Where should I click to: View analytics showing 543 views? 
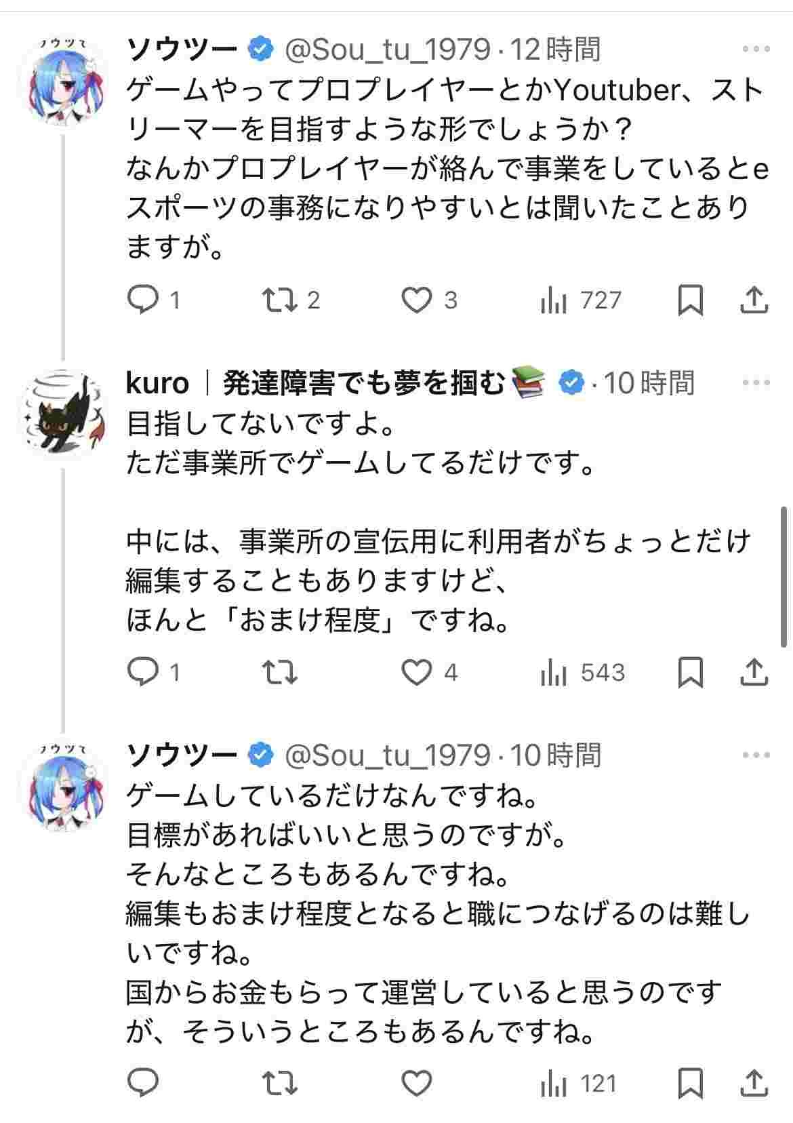(582, 672)
